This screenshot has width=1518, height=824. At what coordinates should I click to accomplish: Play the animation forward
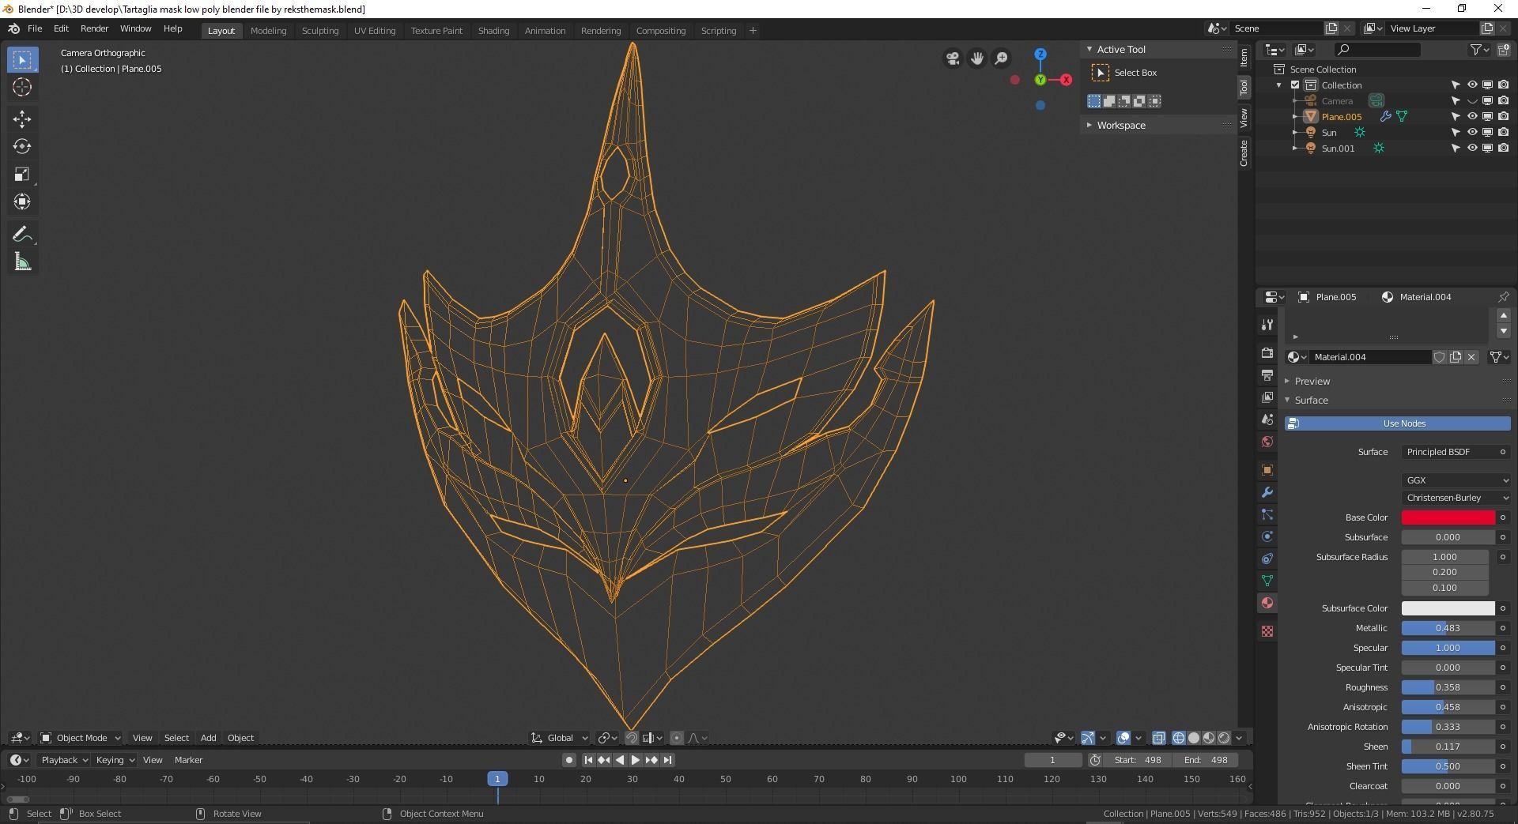click(635, 760)
